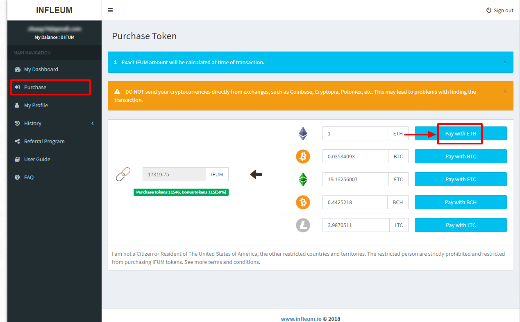The height and width of the screenshot is (322, 520).
Task: Click the IFUM amount field 17319.75
Action: tap(174, 174)
